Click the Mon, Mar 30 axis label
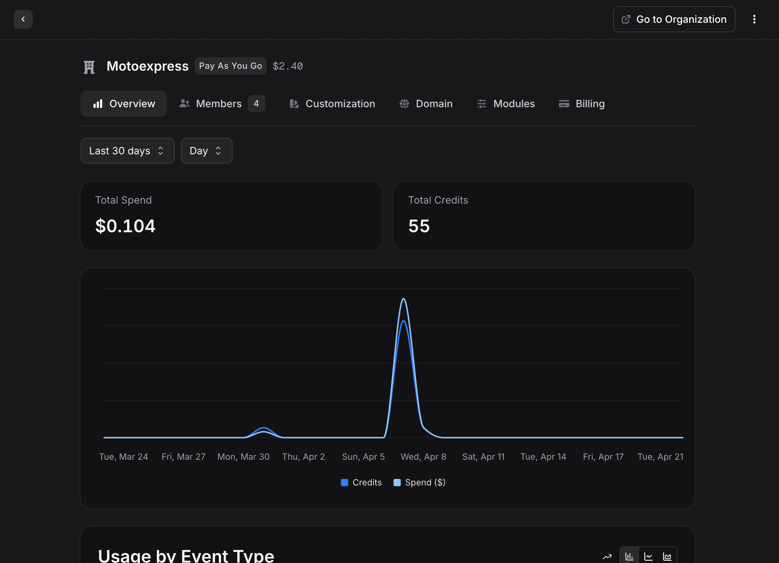This screenshot has height=563, width=779. (x=243, y=457)
